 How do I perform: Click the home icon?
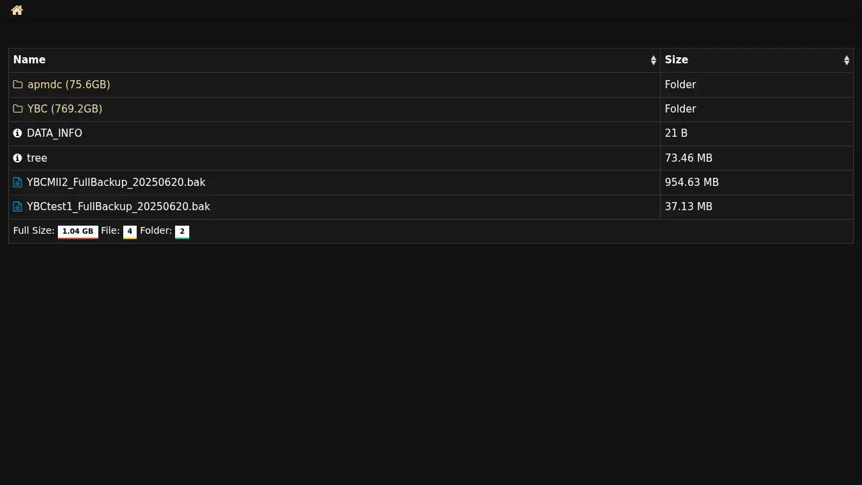click(17, 10)
